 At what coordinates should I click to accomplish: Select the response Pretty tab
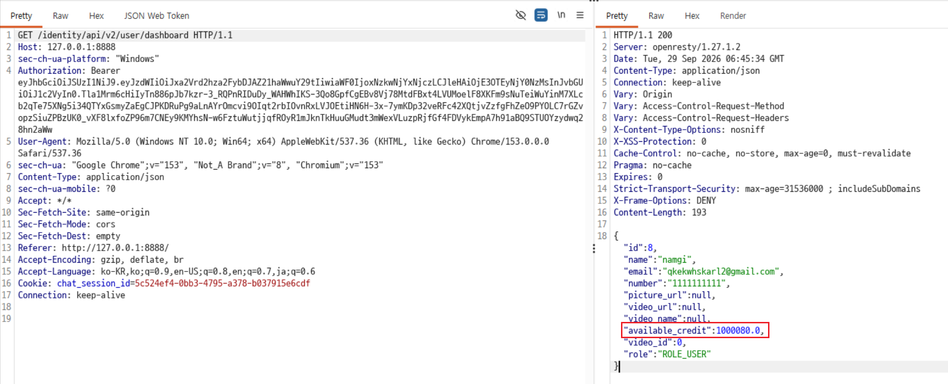pyautogui.click(x=617, y=16)
